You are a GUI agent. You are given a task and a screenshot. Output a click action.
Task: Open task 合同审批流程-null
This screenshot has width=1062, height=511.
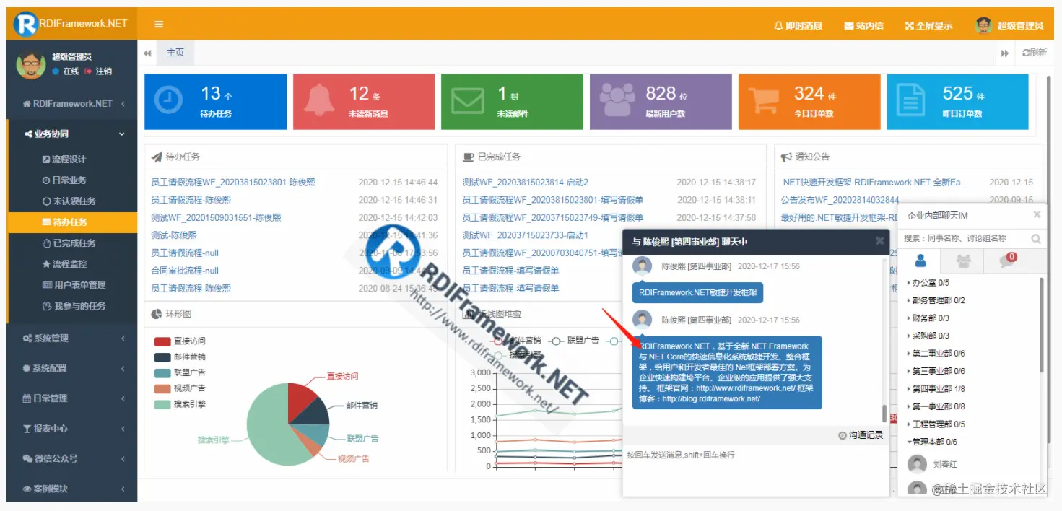tap(185, 271)
